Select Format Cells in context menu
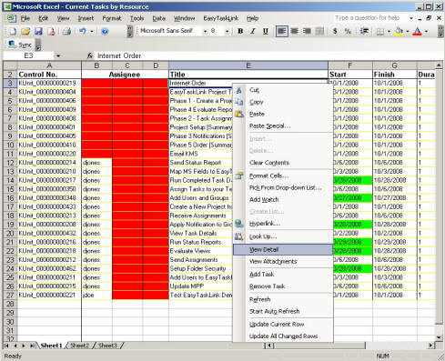Screen dimensions: 445x361 coord(283,175)
